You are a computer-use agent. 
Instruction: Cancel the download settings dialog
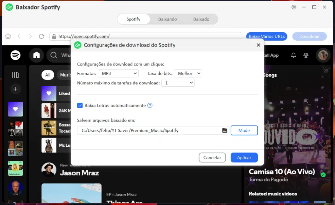click(212, 157)
